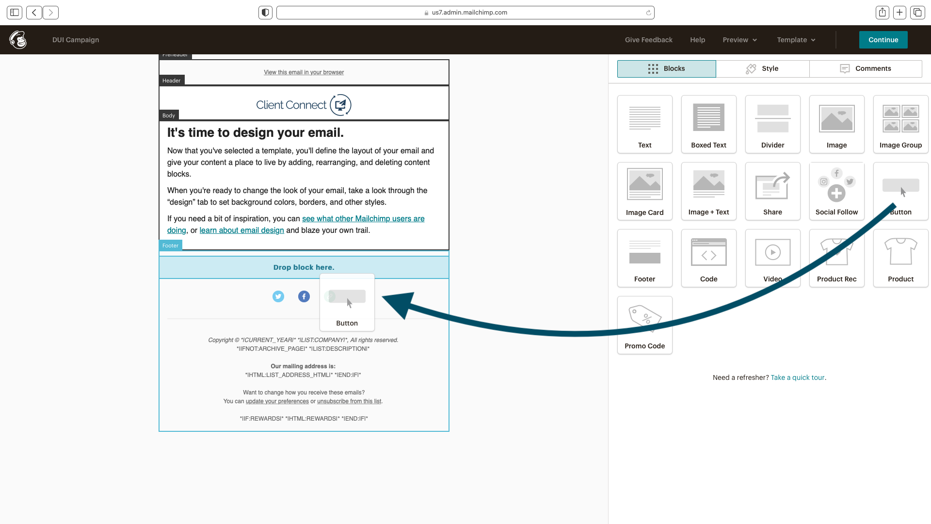Switch to the Blocks tab
931x524 pixels.
click(666, 69)
